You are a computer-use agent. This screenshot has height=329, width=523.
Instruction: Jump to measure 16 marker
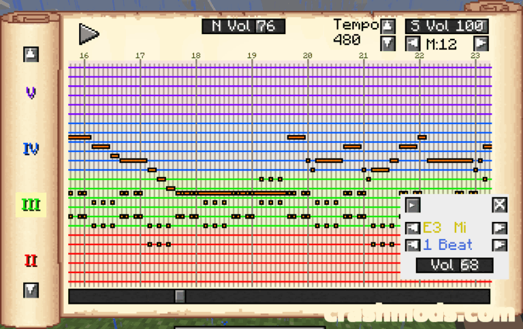[84, 55]
